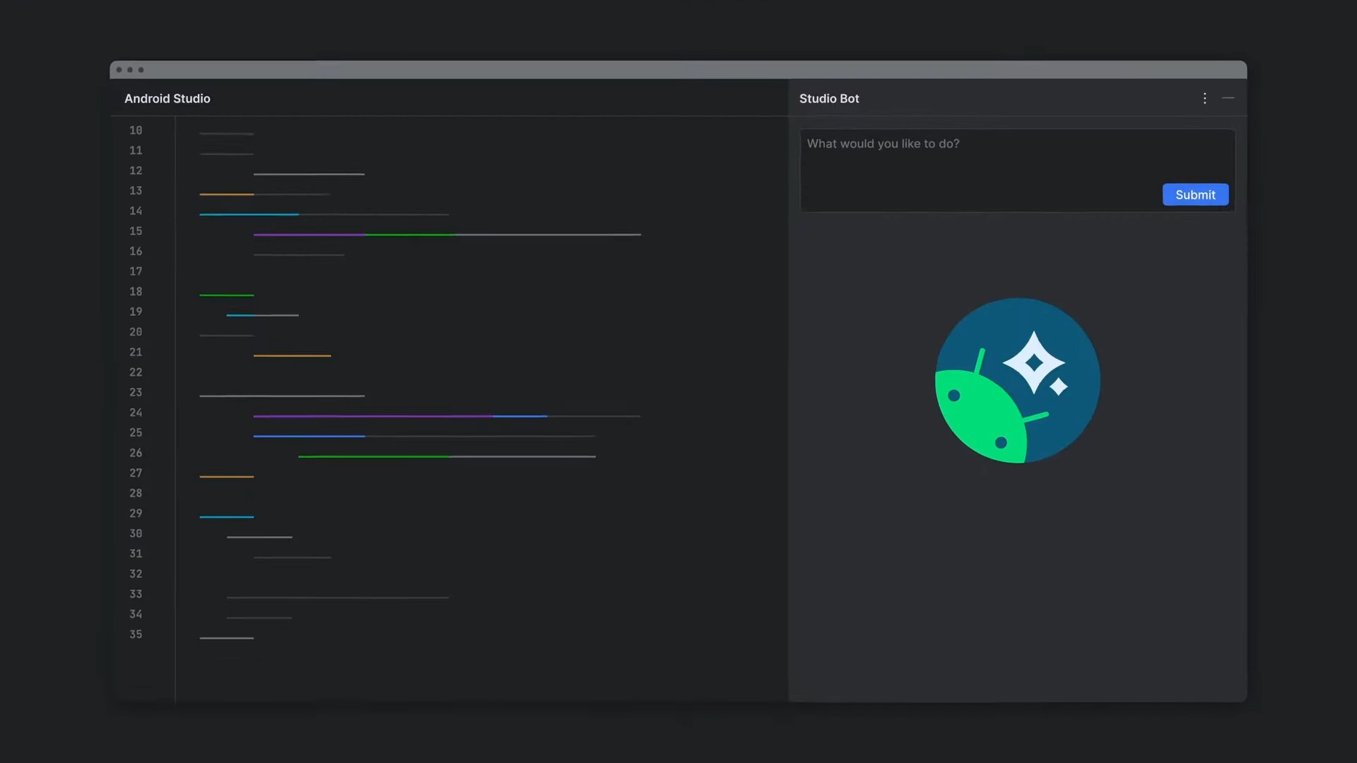Open the Studio Bot options kebab menu

[x=1204, y=98]
